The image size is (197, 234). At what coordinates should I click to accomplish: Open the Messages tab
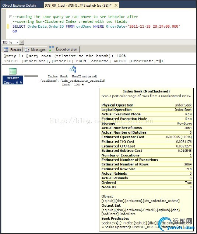[35, 49]
